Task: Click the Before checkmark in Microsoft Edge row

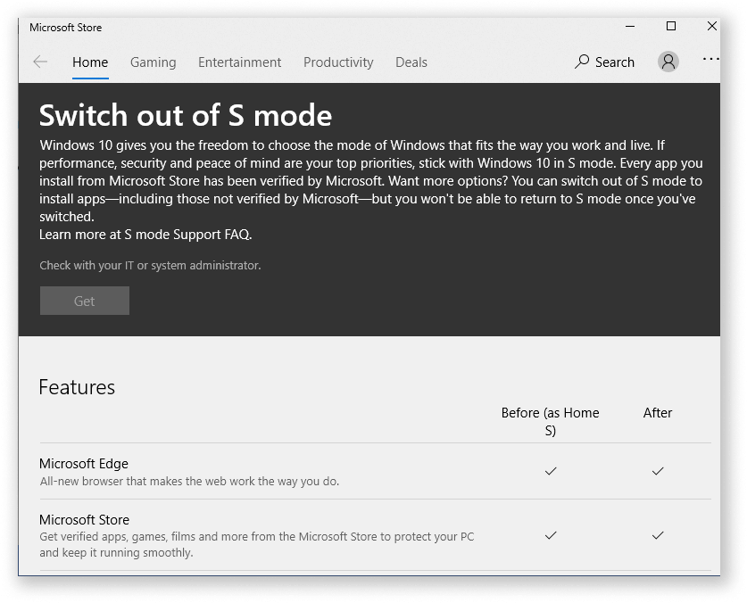Action: click(x=551, y=471)
